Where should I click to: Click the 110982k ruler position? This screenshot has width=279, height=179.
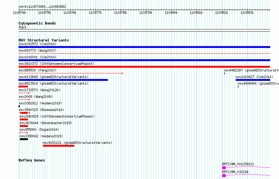222,13
